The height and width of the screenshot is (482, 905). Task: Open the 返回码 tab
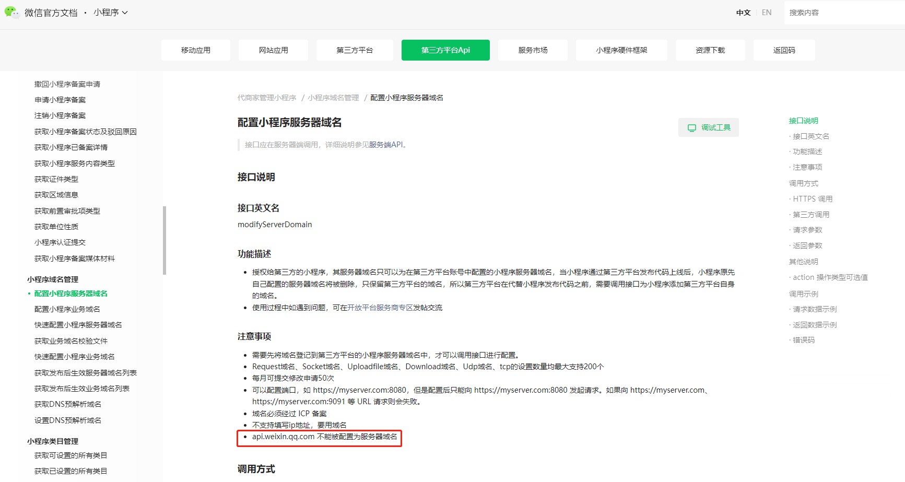[784, 50]
